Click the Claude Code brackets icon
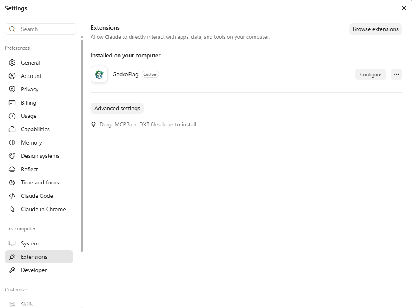The height and width of the screenshot is (308, 412). 12,196
